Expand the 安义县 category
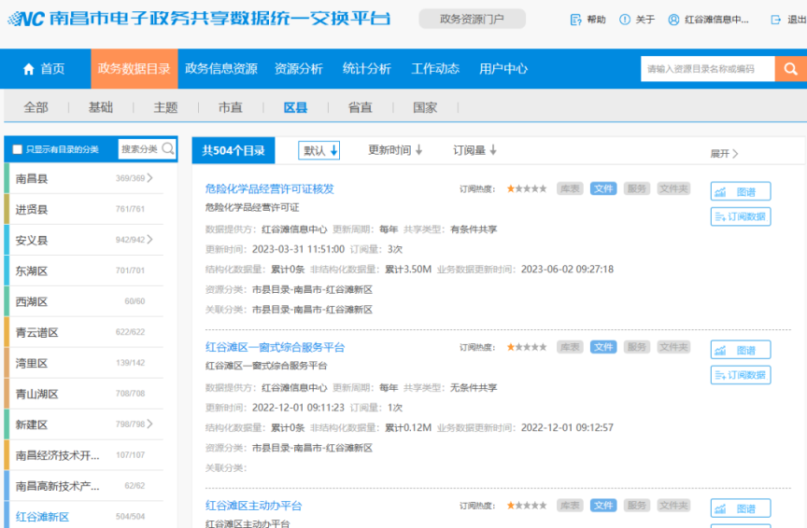Image resolution: width=807 pixels, height=528 pixels. coord(149,240)
